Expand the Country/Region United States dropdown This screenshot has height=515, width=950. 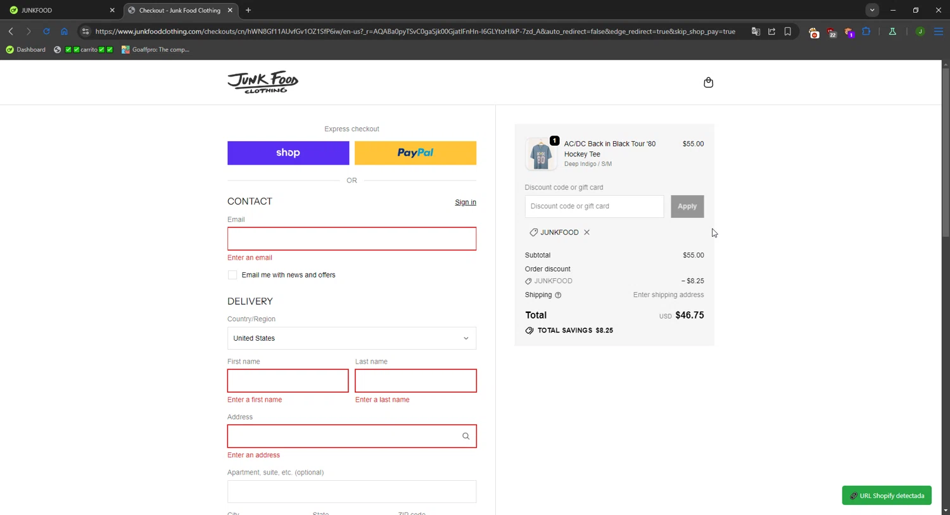pos(351,338)
